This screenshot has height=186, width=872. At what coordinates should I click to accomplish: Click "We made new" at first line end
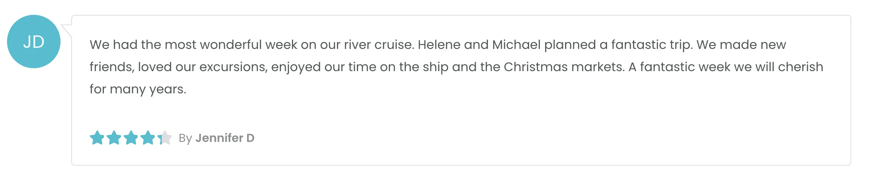[x=741, y=45]
